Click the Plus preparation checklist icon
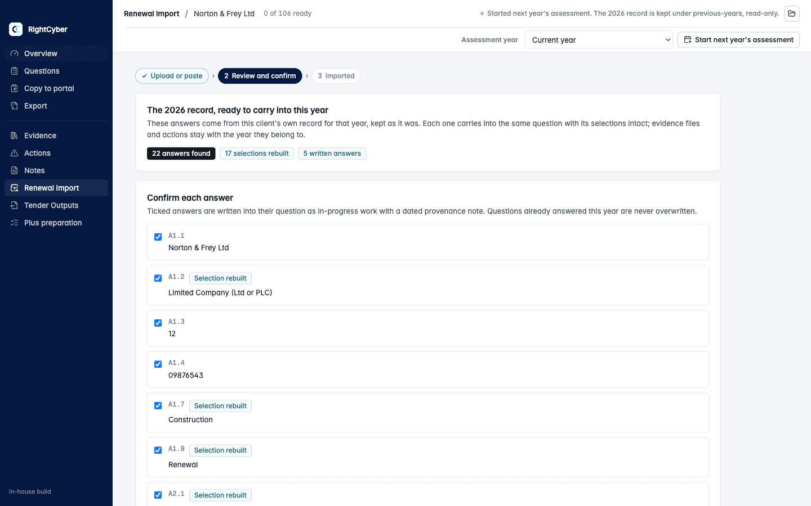 click(15, 223)
